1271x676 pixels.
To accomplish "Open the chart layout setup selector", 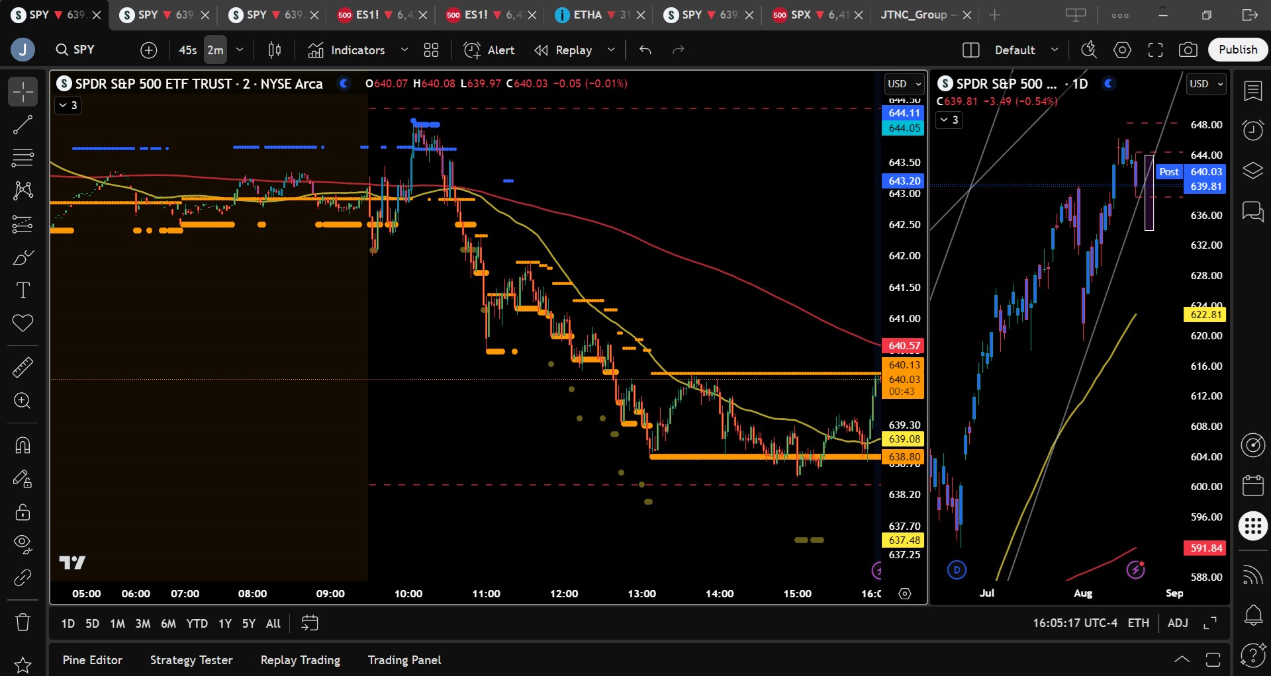I will tap(971, 50).
